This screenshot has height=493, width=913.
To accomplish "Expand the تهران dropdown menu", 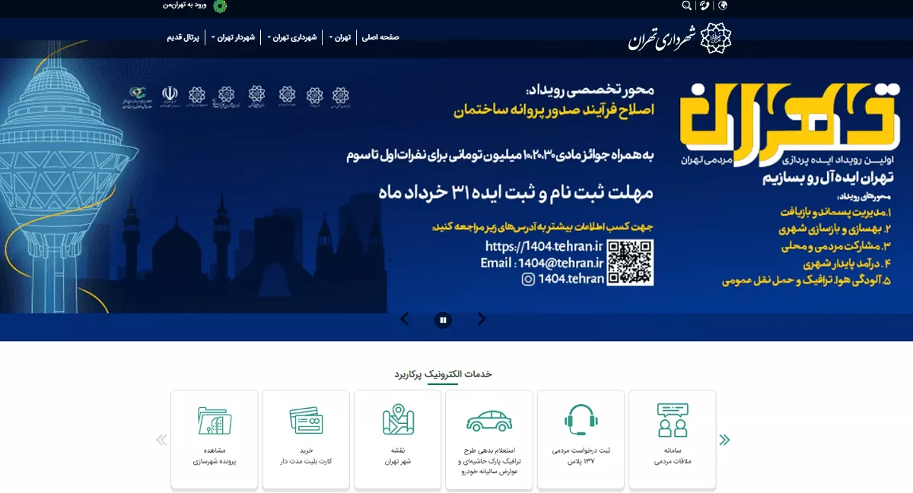I will (x=341, y=37).
